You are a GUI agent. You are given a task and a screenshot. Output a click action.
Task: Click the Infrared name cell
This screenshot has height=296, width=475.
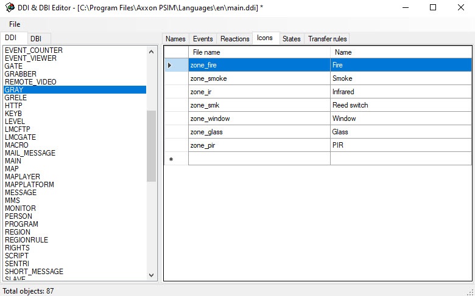pyautogui.click(x=401, y=92)
